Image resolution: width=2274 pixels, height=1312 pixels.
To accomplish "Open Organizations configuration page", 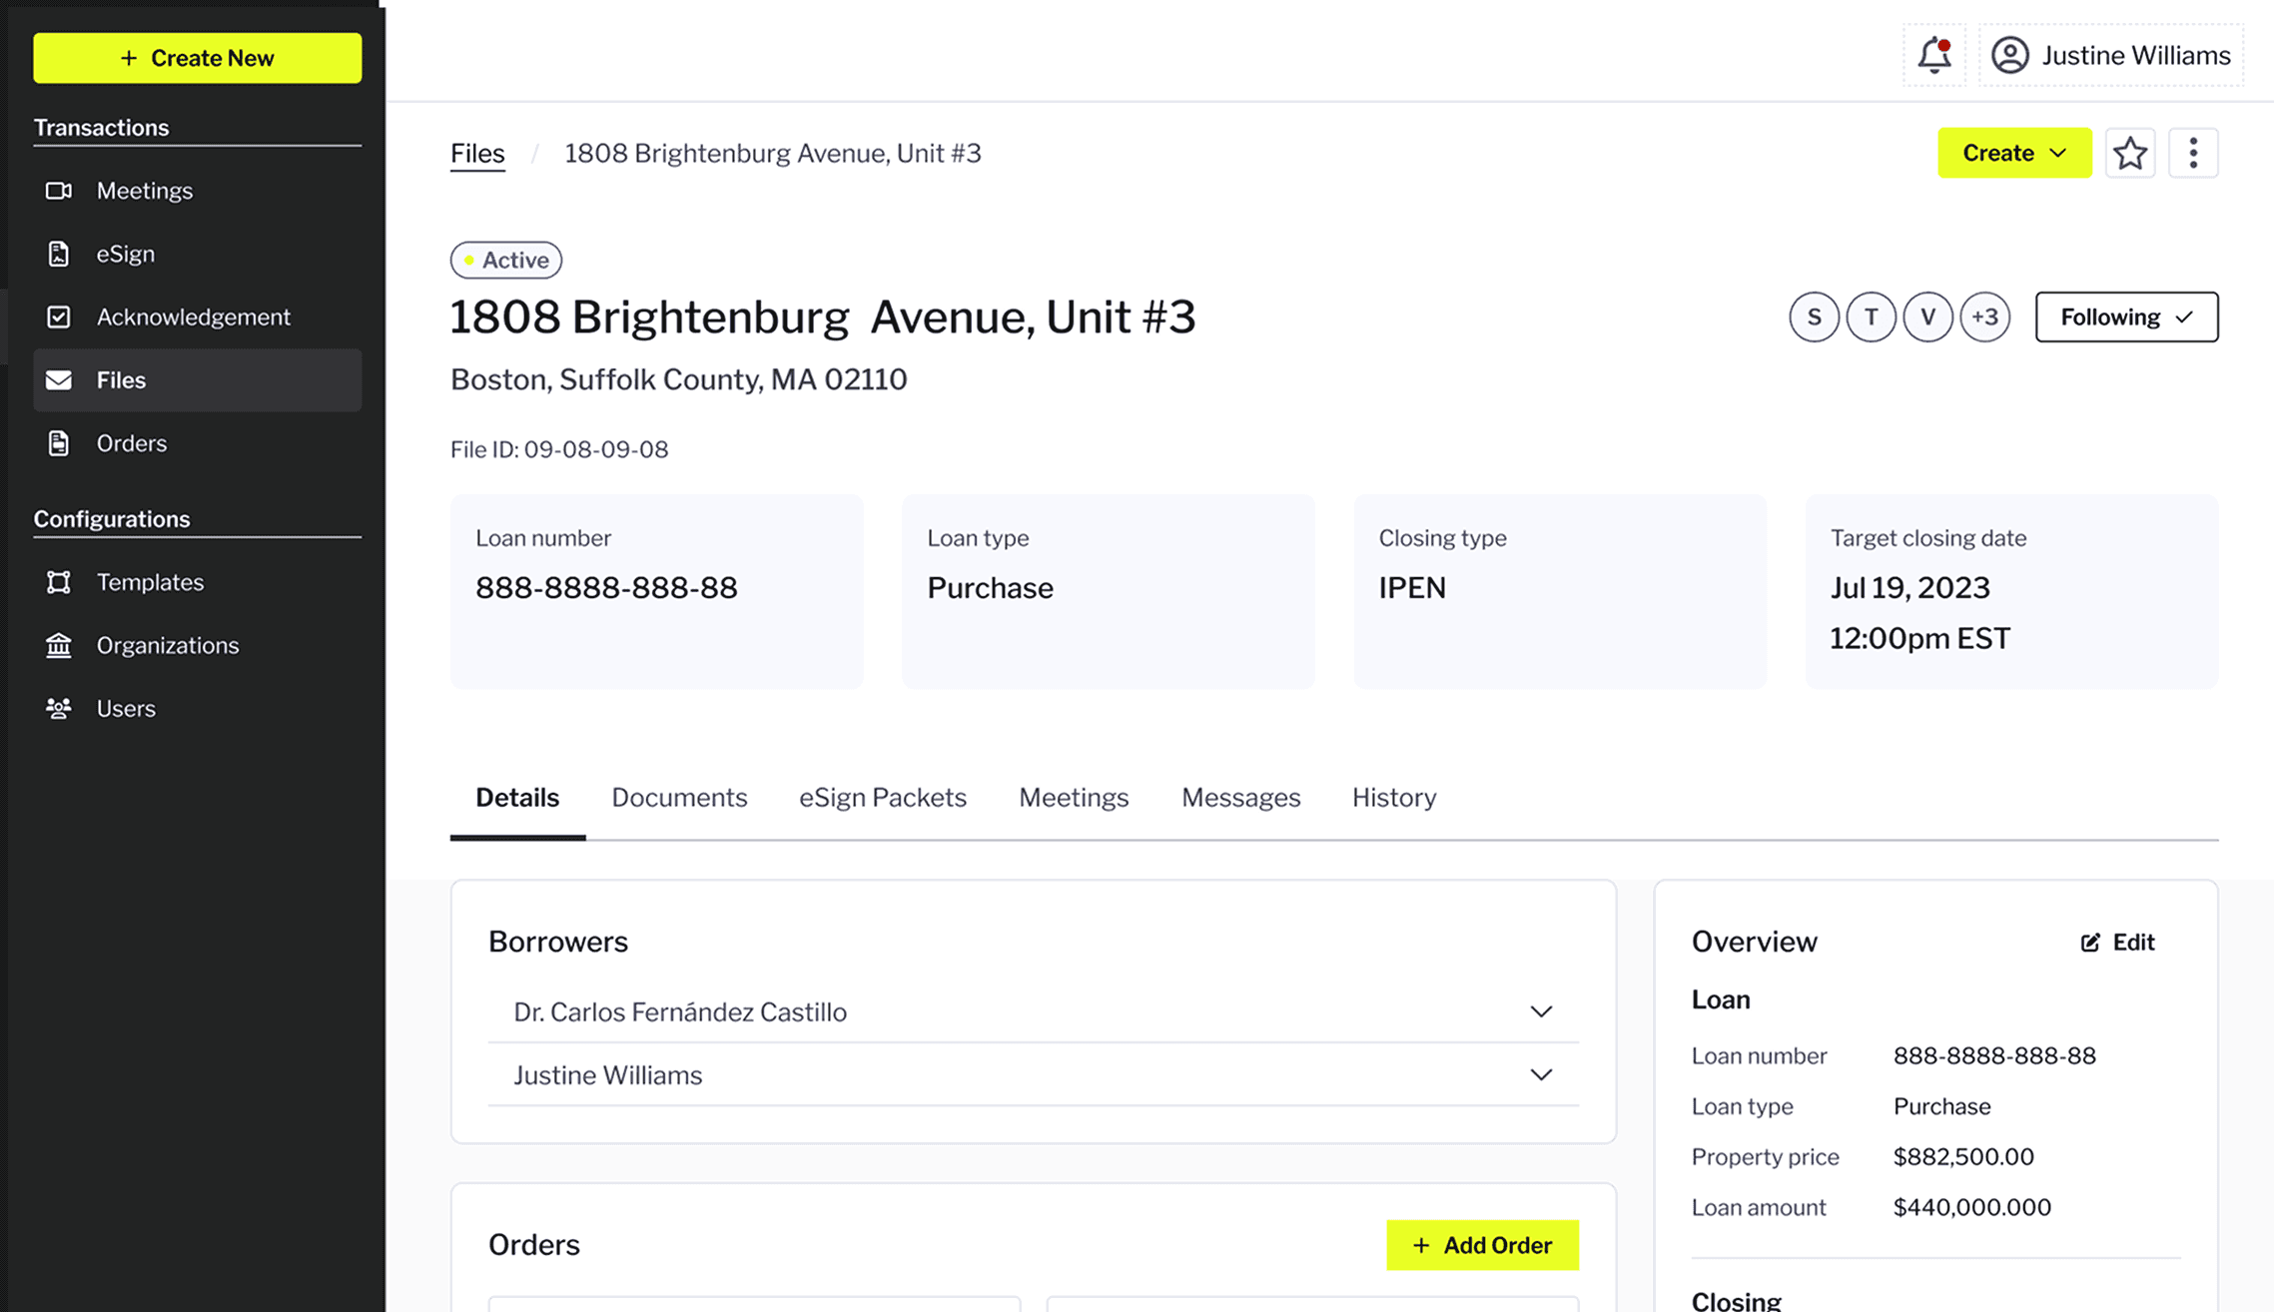I will (167, 645).
